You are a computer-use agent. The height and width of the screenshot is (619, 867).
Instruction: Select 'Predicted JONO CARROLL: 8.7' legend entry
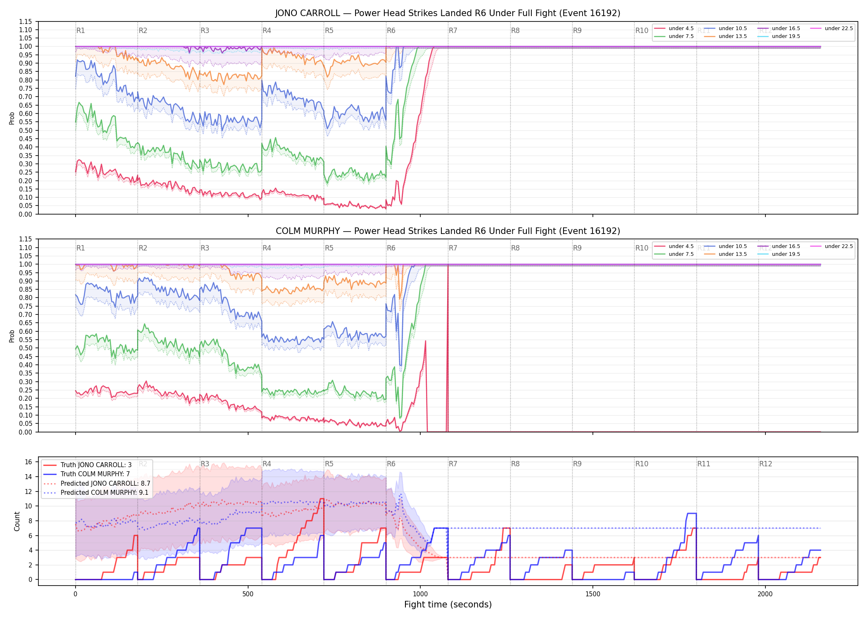click(97, 483)
